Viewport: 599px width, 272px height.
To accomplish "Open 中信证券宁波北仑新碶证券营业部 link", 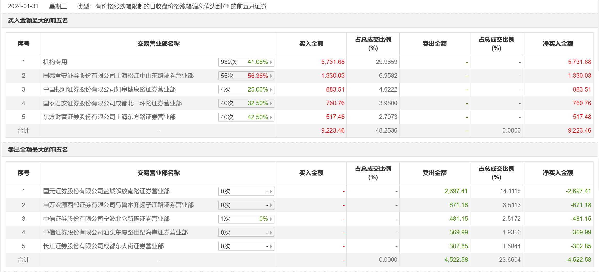I will click(x=106, y=219).
